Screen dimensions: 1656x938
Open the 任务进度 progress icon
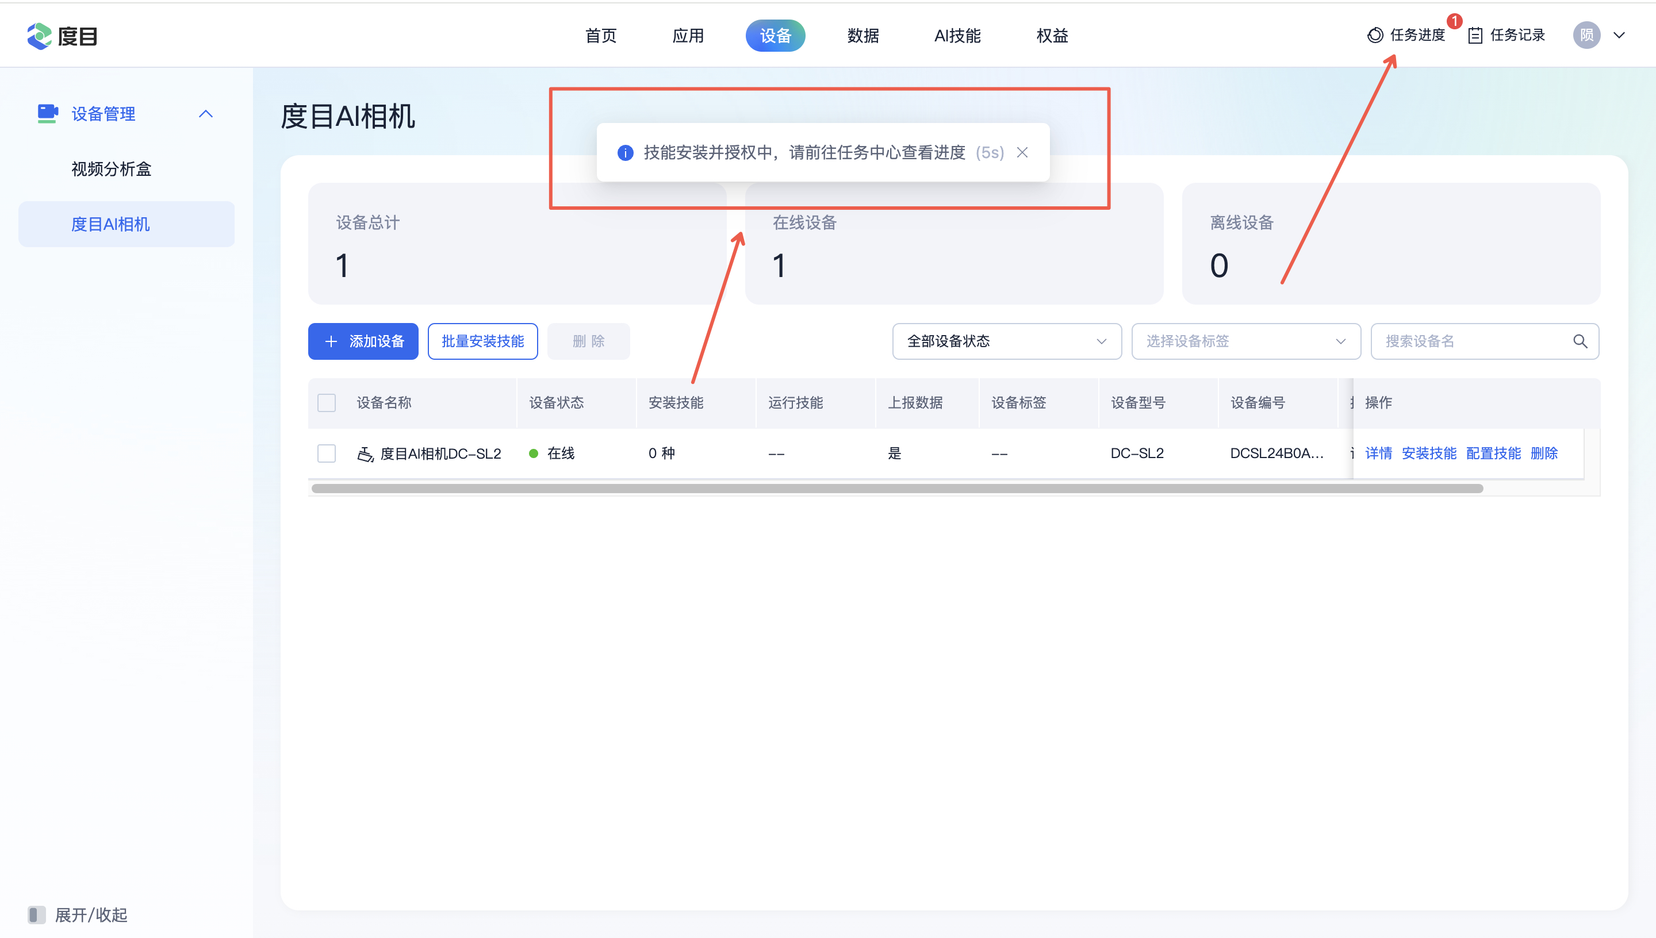(1375, 36)
